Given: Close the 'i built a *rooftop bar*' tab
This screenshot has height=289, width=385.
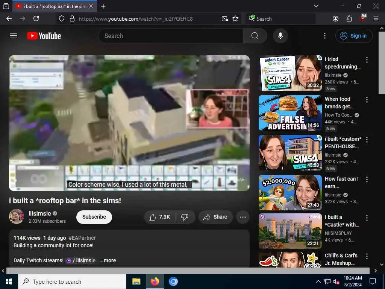Looking at the screenshot, I should pyautogui.click(x=91, y=6).
